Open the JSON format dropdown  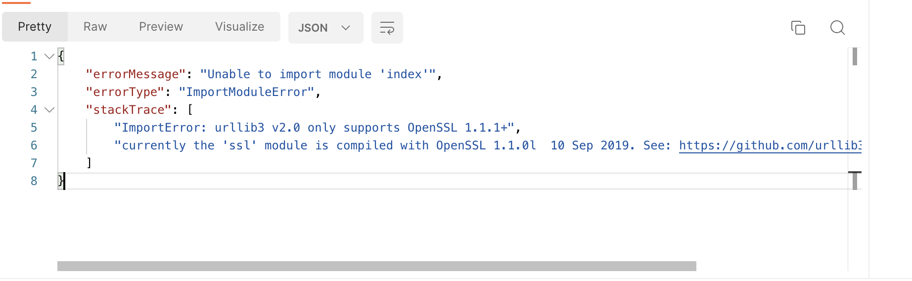[325, 28]
